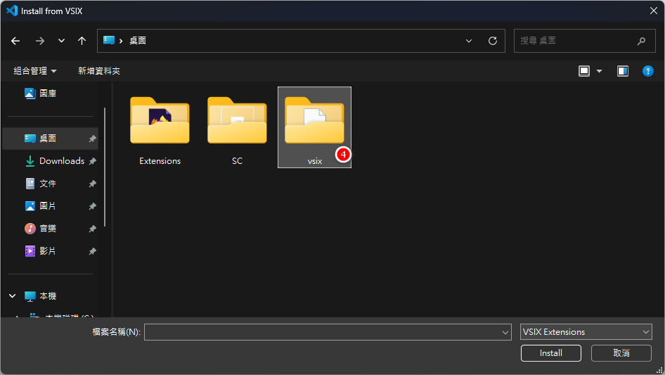The height and width of the screenshot is (375, 665).
Task: Expand the filename history dropdown arrow
Action: point(505,332)
